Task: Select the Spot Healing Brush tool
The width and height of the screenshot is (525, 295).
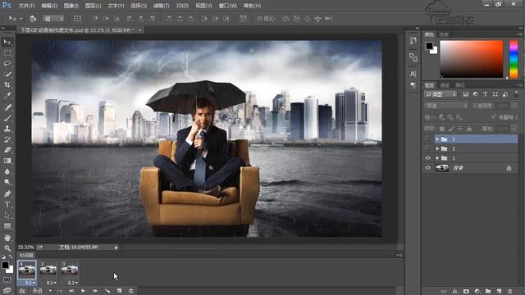Action: 7,107
